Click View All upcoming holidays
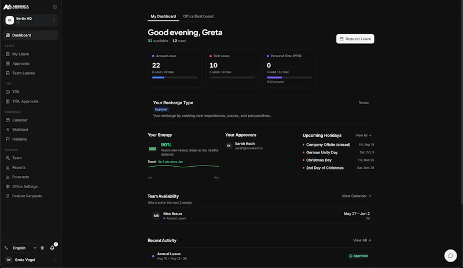Screen dimensions: 463x268 click(363, 135)
